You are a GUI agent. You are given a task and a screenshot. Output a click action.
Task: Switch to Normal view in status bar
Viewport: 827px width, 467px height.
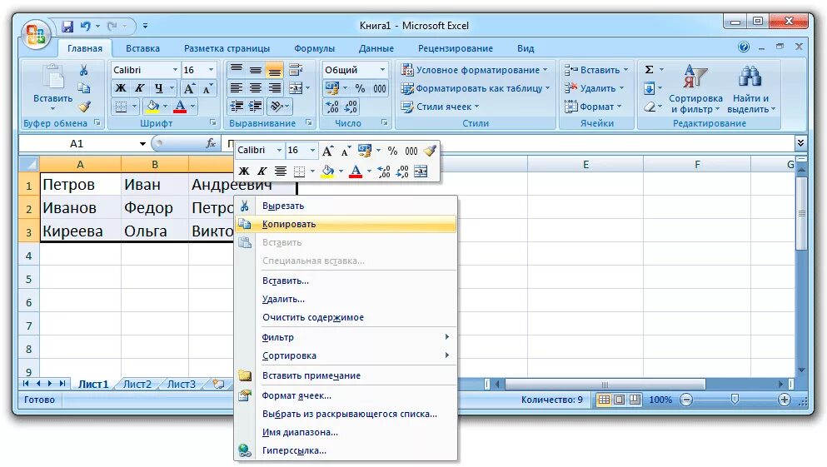click(605, 400)
